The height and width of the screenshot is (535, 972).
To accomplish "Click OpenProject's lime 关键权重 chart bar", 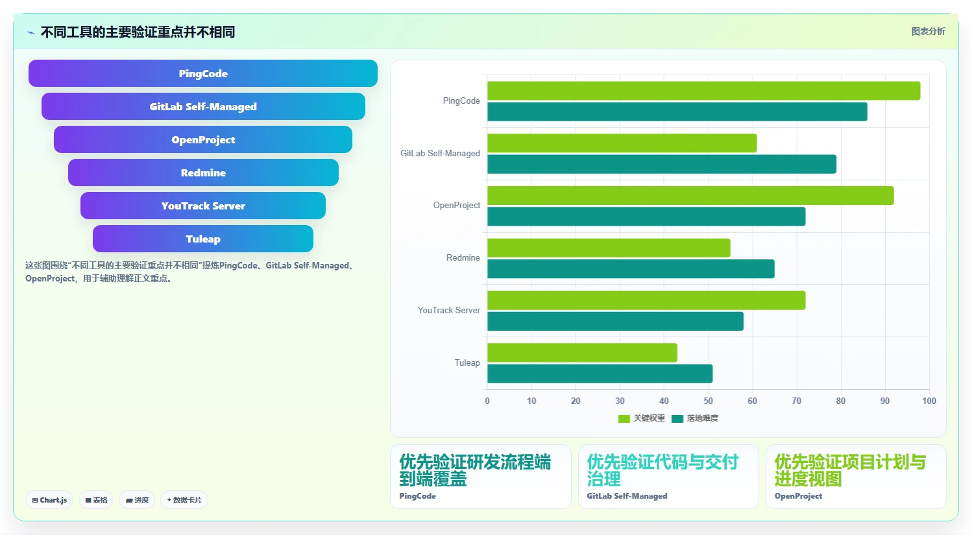I will [x=690, y=196].
